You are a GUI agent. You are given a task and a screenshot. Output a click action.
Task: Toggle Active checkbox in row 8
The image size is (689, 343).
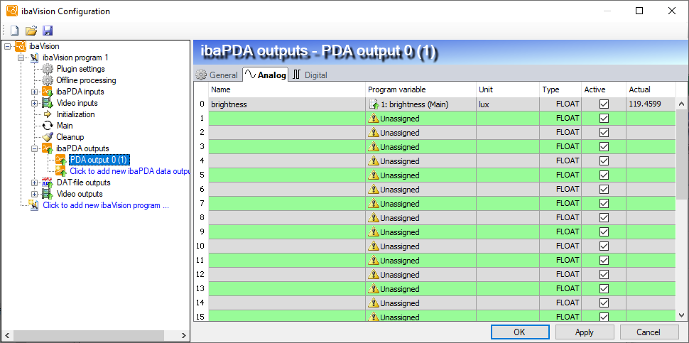604,218
